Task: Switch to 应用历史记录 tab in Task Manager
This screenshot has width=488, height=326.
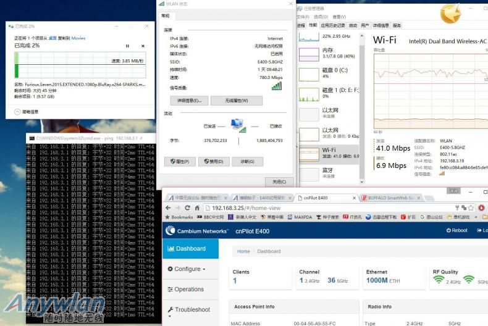Action: point(333,25)
